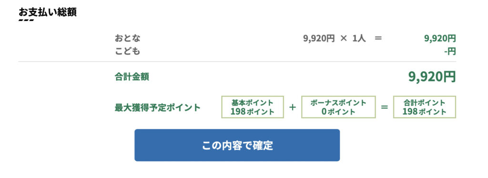Click the plus sign between point boxes
488x178 pixels.
pyautogui.click(x=292, y=107)
